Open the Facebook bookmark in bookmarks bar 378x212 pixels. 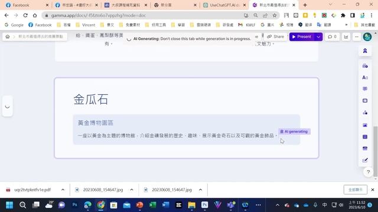[x=40, y=25]
